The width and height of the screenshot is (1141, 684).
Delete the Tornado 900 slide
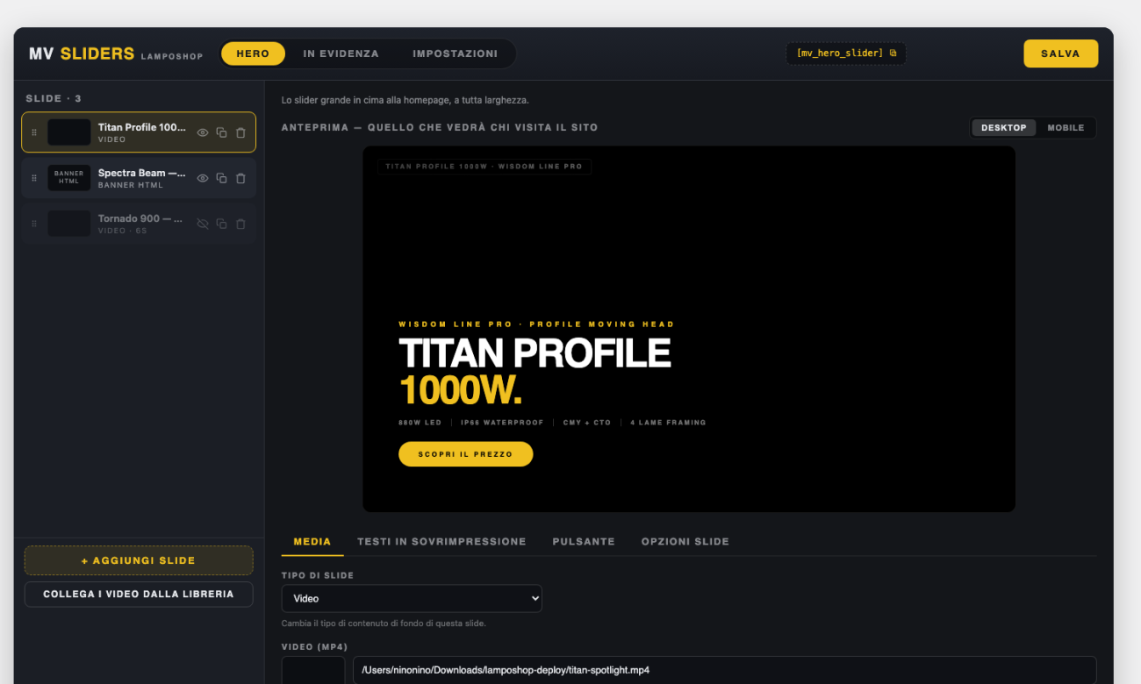click(x=241, y=224)
